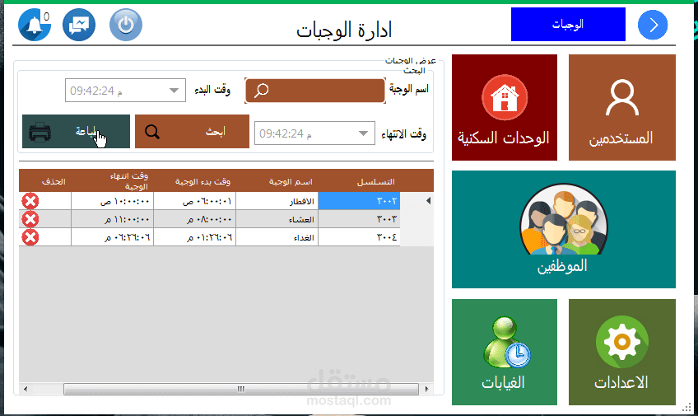This screenshot has height=416, width=698.
Task: Click the horizontal scrollbar thumb
Action: point(241,389)
